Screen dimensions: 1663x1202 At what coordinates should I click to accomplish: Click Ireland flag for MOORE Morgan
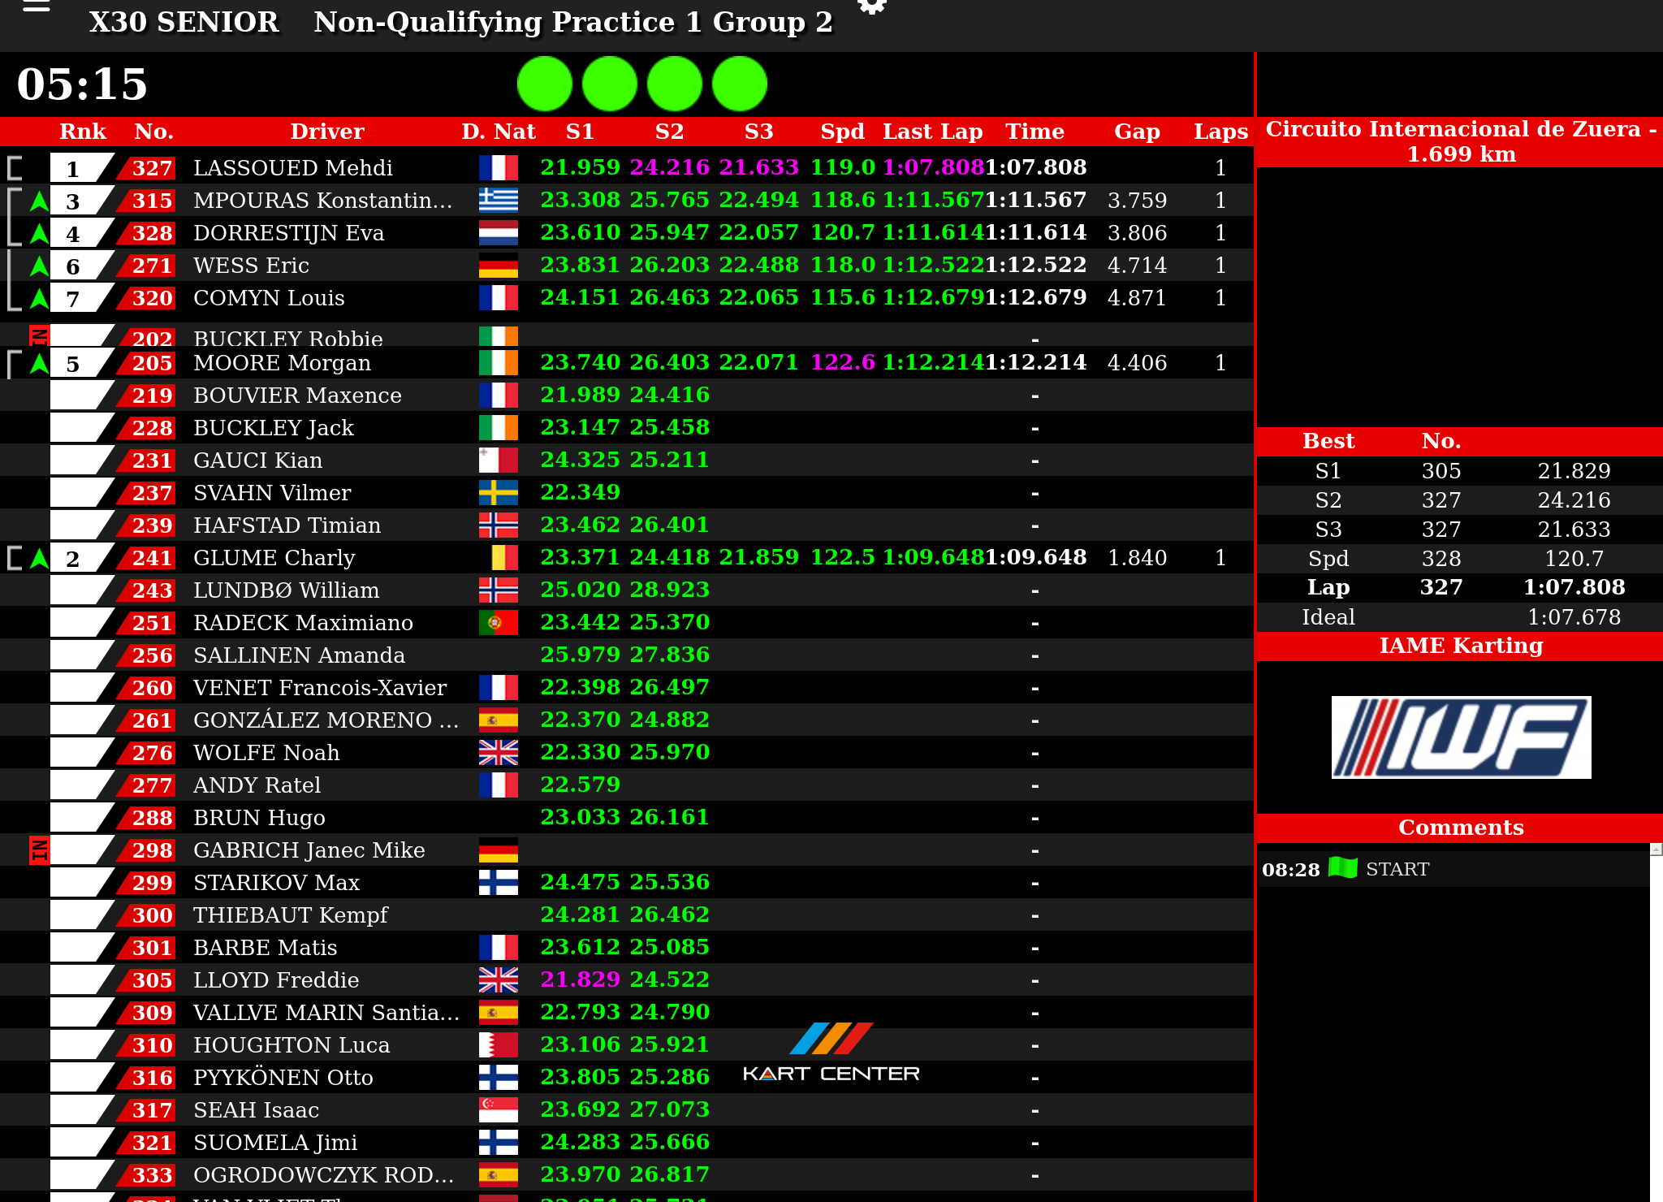[x=499, y=363]
